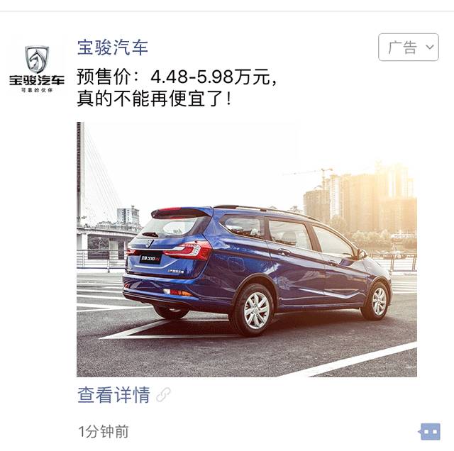Tap the 预售价 4.48-5.98万元 text line
Screen dimensions: 454x451
pyautogui.click(x=177, y=77)
